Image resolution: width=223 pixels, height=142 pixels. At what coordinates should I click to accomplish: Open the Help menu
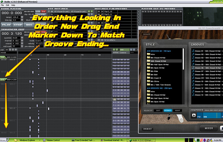(13, 5)
